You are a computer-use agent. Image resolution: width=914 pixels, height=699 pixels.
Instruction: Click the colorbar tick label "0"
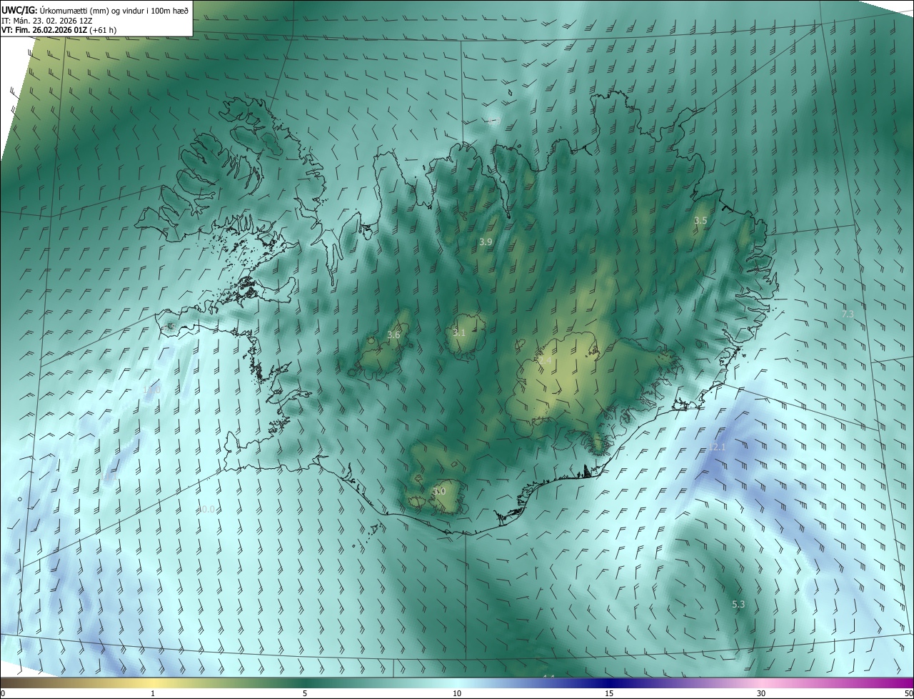(3, 693)
